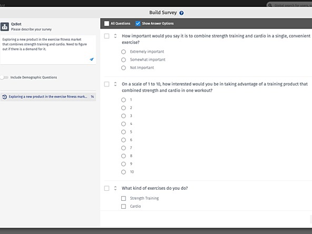Screen dimensions: 312x234
Task: Open the saved 'Exploring a new product' prompt
Action: 48,96
